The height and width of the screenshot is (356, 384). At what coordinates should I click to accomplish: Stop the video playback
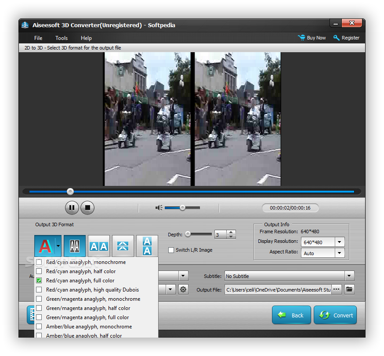[x=87, y=208]
